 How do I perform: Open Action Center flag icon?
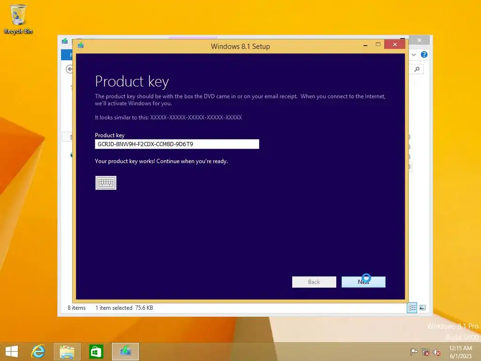coord(414,352)
